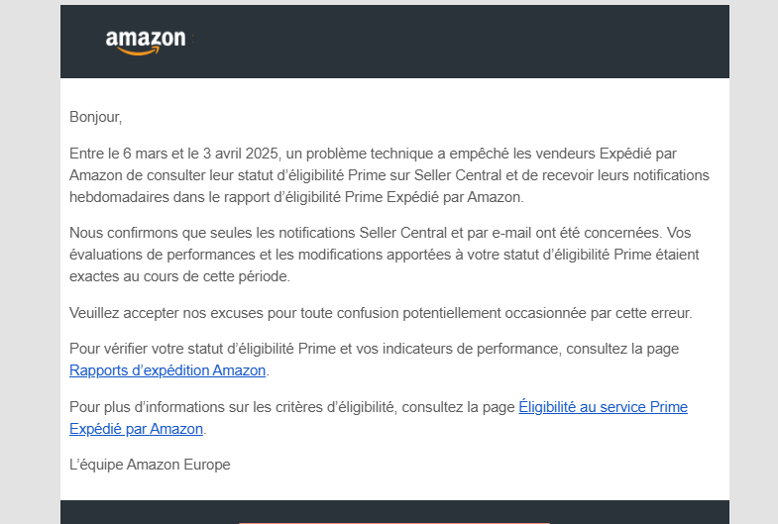Click the line starting 'hebdomadaires dans le rapport'
This screenshot has height=524, width=778.
[296, 197]
